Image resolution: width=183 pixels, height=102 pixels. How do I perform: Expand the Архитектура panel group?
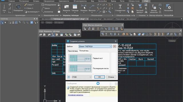tap(39, 16)
